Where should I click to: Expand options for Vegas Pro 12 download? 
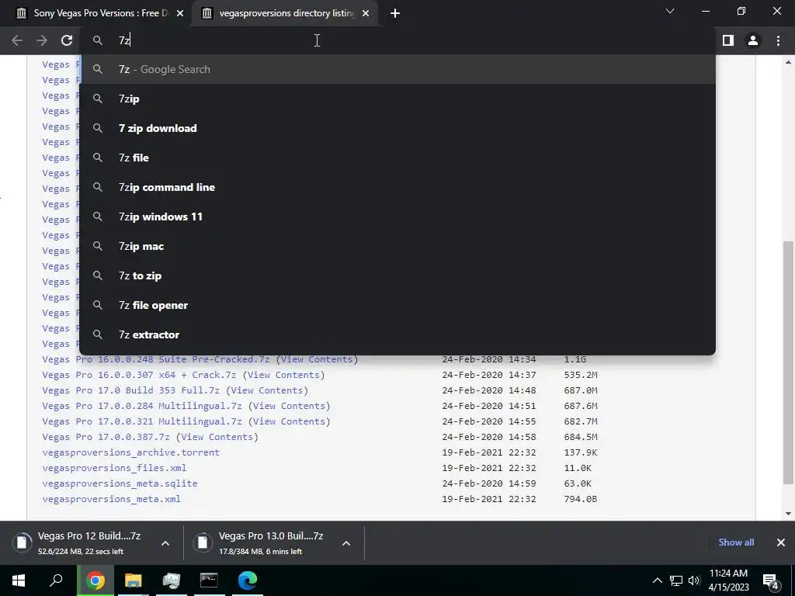165,543
